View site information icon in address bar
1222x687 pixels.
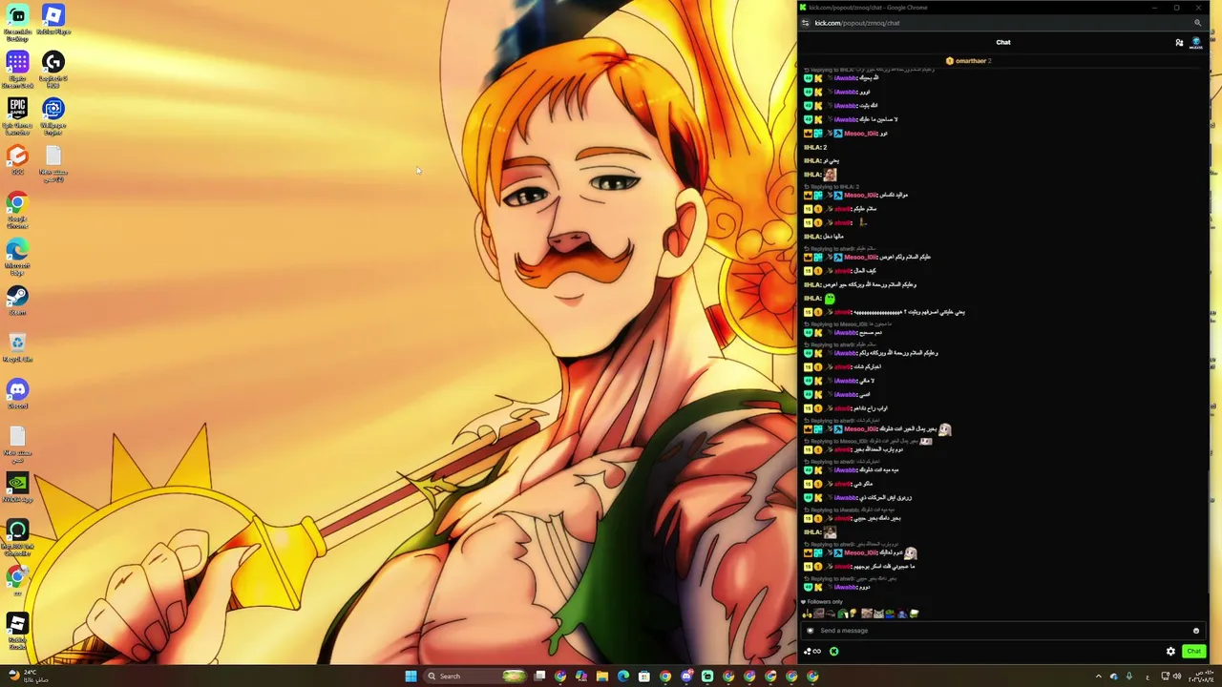click(806, 23)
